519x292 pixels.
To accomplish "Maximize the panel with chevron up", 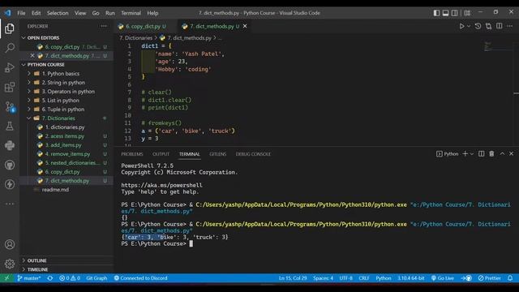I will (x=502, y=154).
